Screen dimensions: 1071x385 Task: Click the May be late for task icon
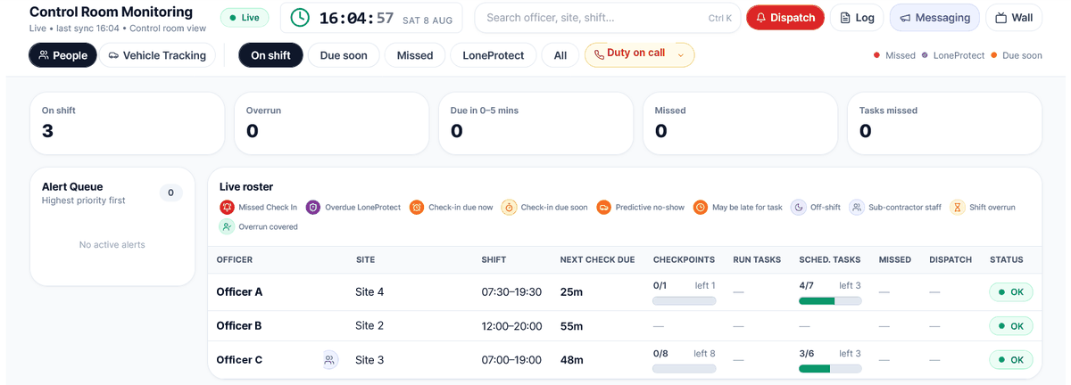click(701, 207)
